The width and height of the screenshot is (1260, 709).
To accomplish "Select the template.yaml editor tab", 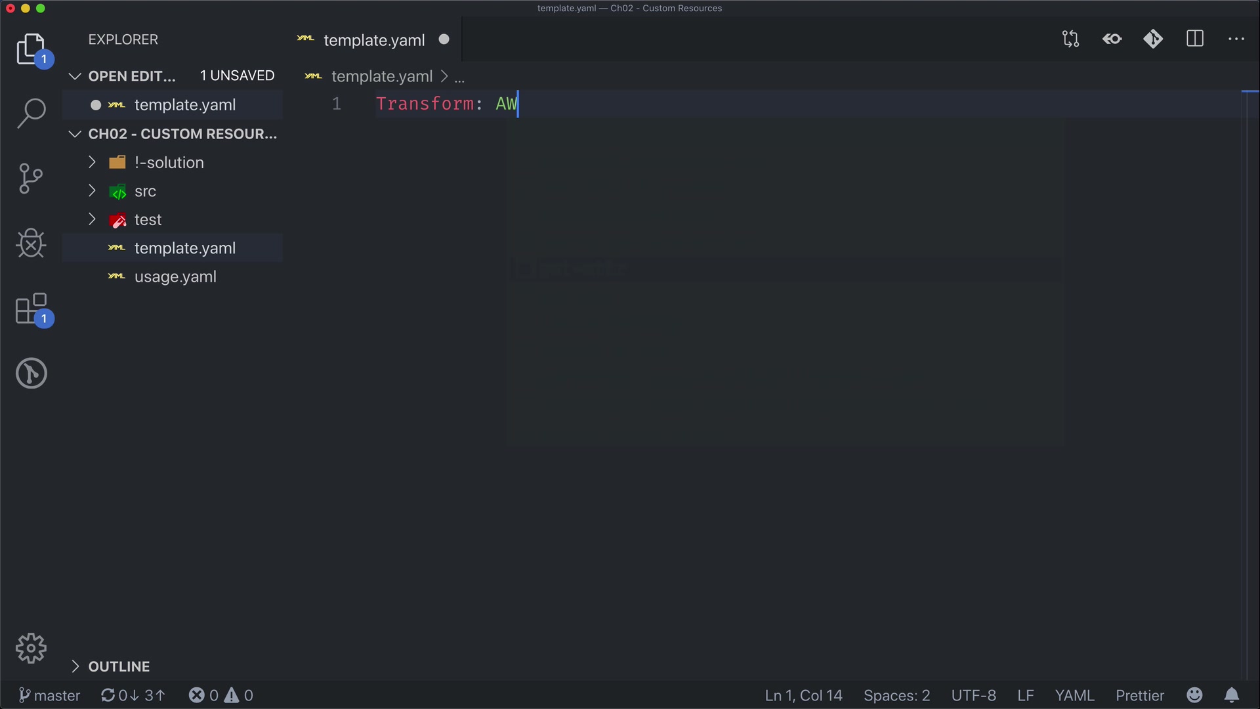I will tap(373, 40).
